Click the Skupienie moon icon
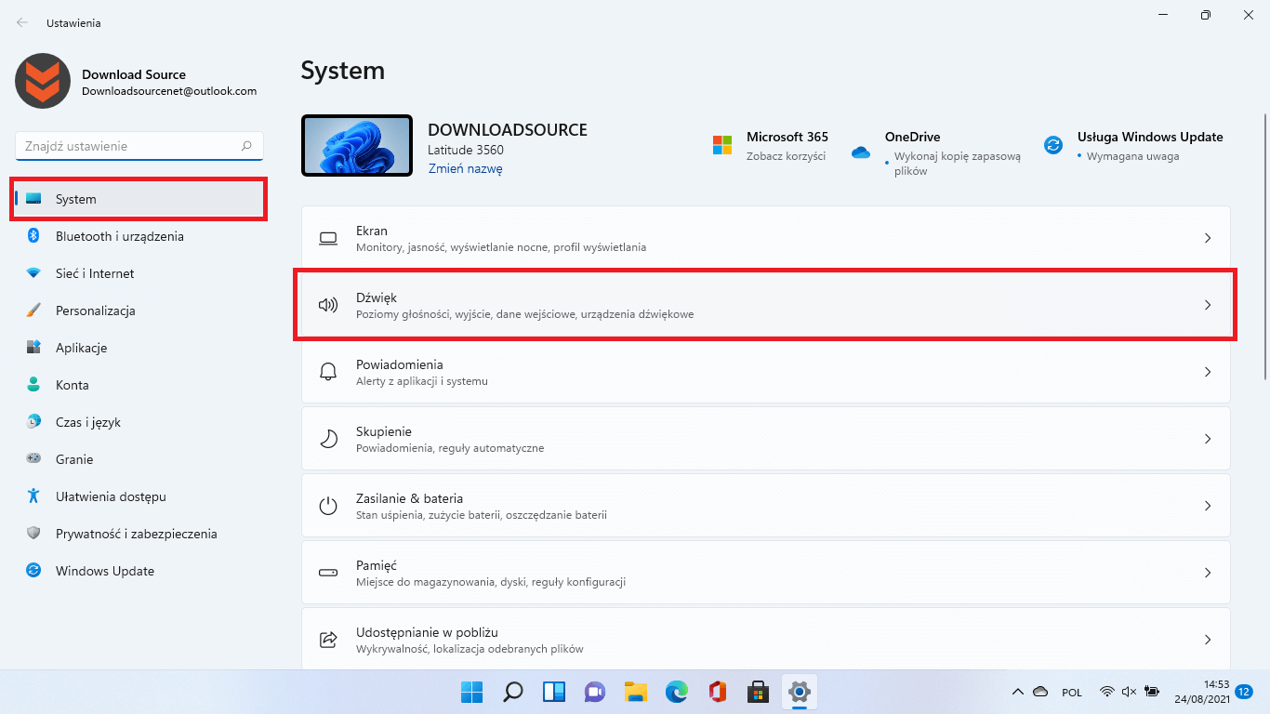Viewport: 1270px width, 714px height. tap(328, 439)
